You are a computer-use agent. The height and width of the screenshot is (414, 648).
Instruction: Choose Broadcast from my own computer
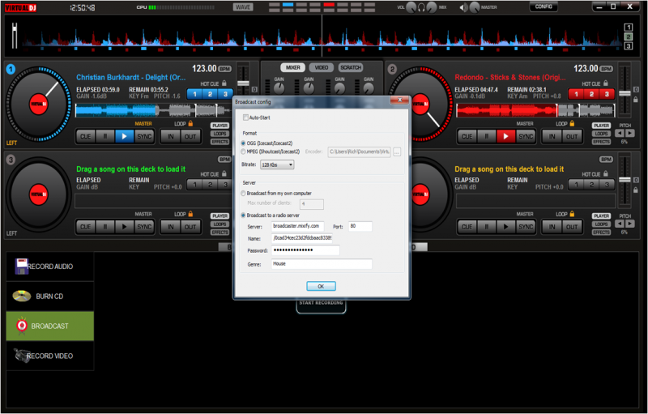pos(245,194)
